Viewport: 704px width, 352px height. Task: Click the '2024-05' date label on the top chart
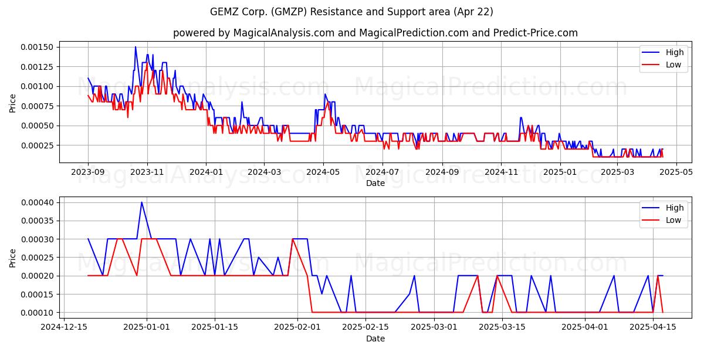323,172
